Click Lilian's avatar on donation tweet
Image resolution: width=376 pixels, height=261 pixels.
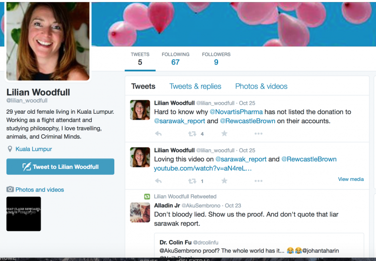[x=140, y=110]
